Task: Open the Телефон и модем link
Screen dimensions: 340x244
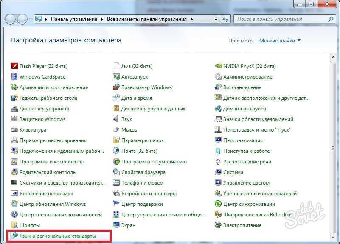Action: point(142,183)
